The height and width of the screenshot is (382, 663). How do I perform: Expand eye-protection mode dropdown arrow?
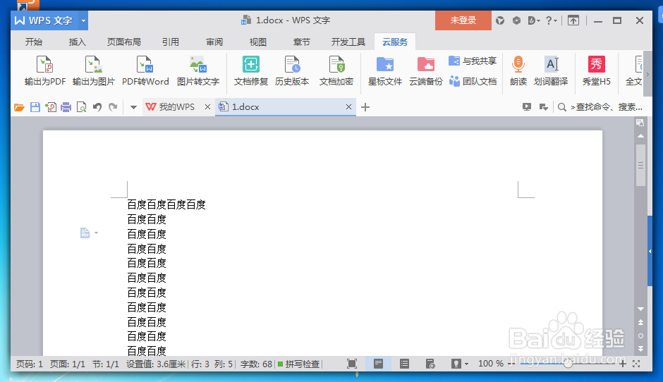click(x=466, y=364)
